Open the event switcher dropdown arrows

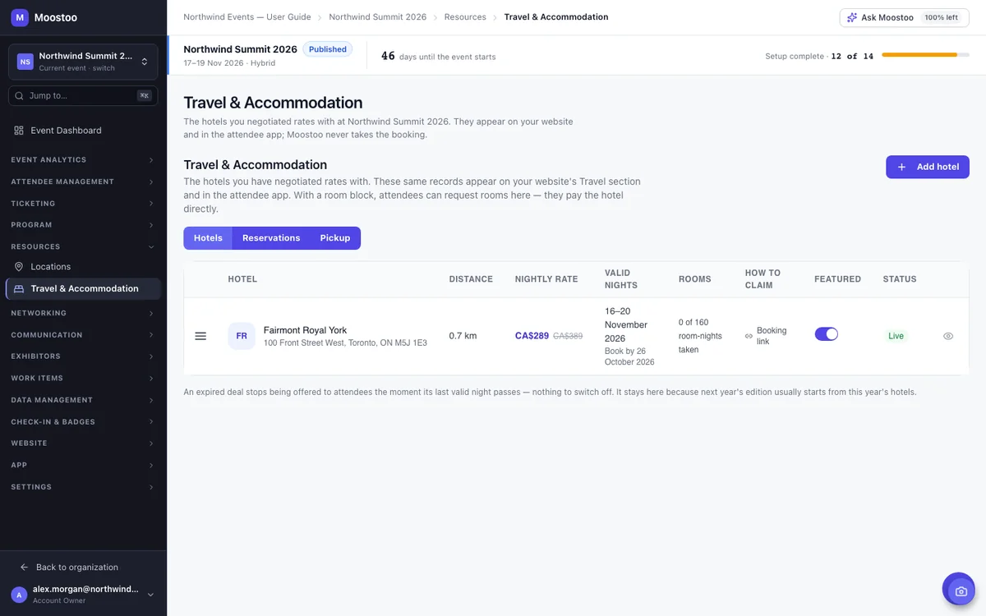(145, 62)
